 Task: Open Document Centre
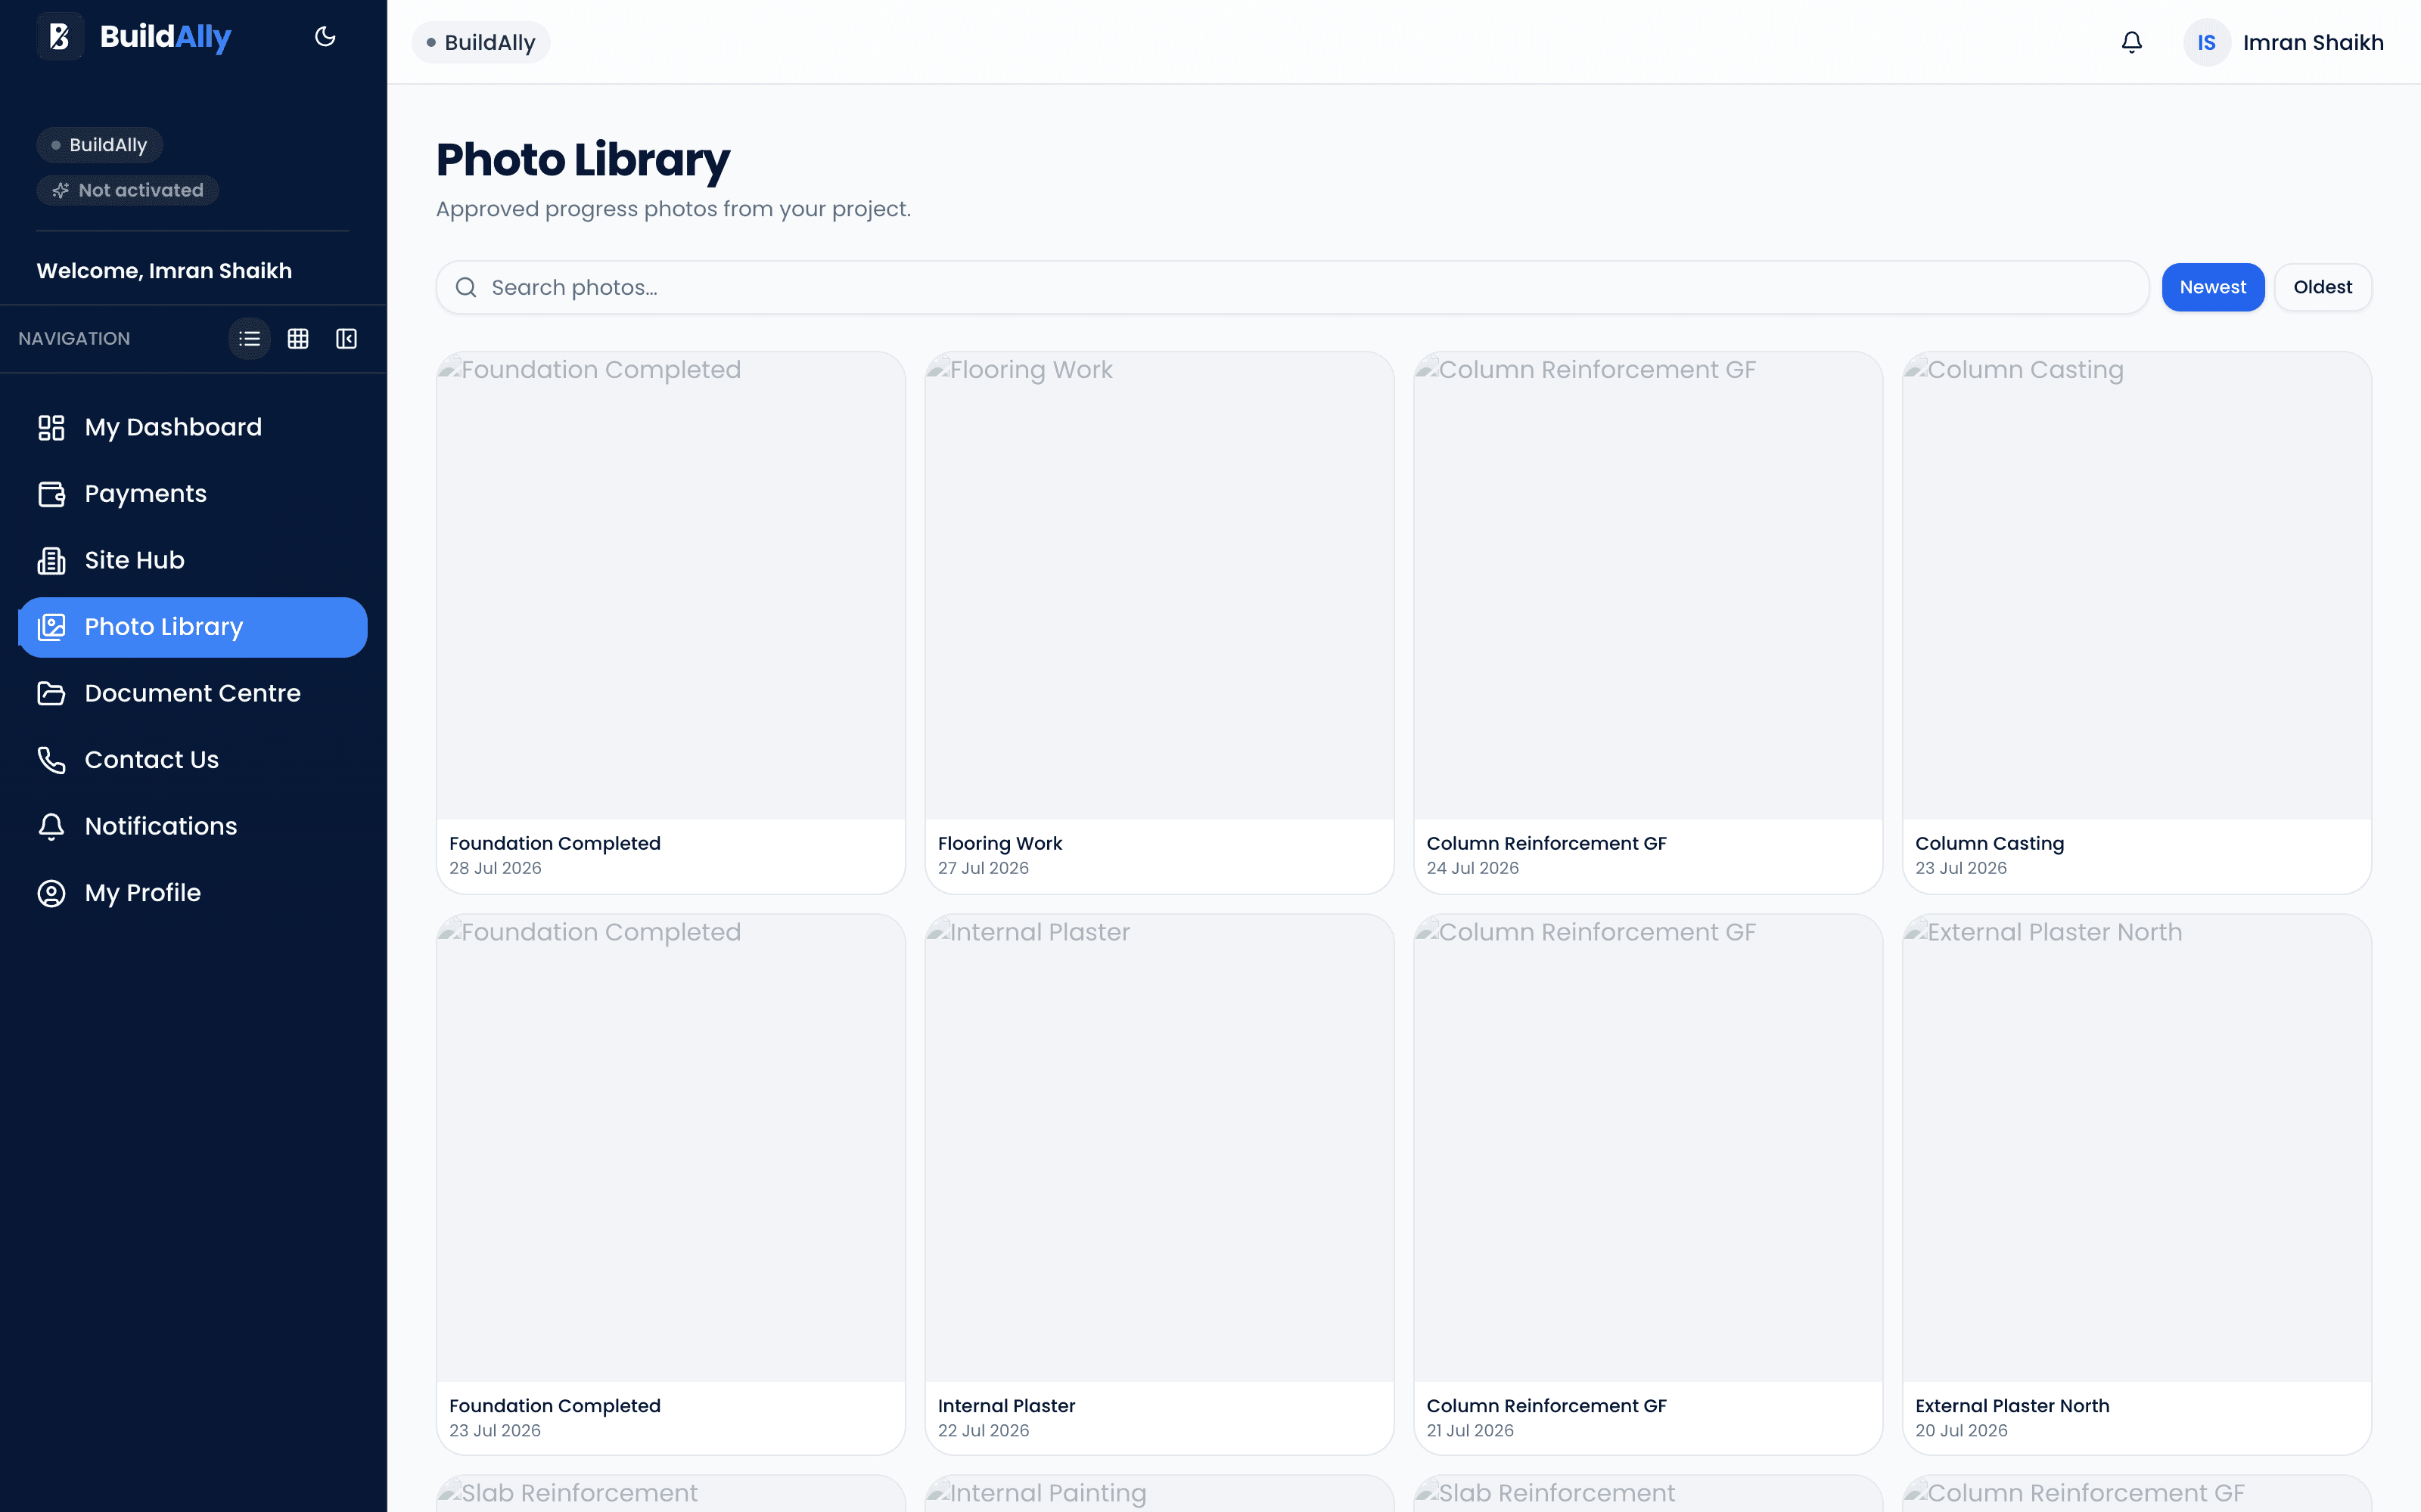coord(193,694)
